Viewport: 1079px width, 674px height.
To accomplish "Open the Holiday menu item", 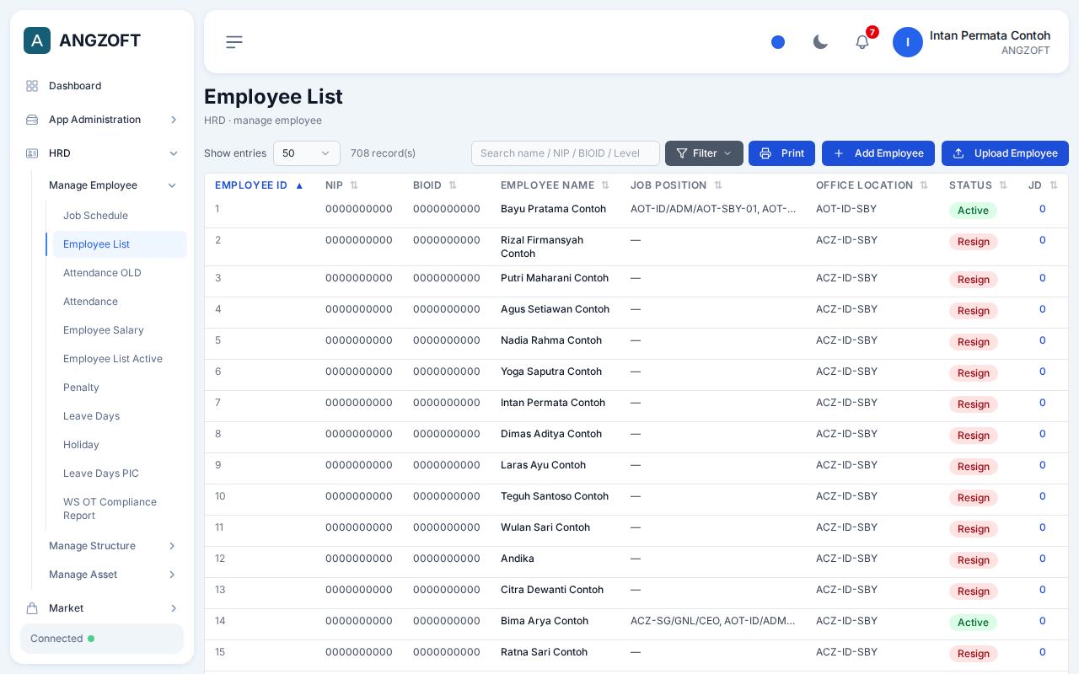I will tap(120, 445).
